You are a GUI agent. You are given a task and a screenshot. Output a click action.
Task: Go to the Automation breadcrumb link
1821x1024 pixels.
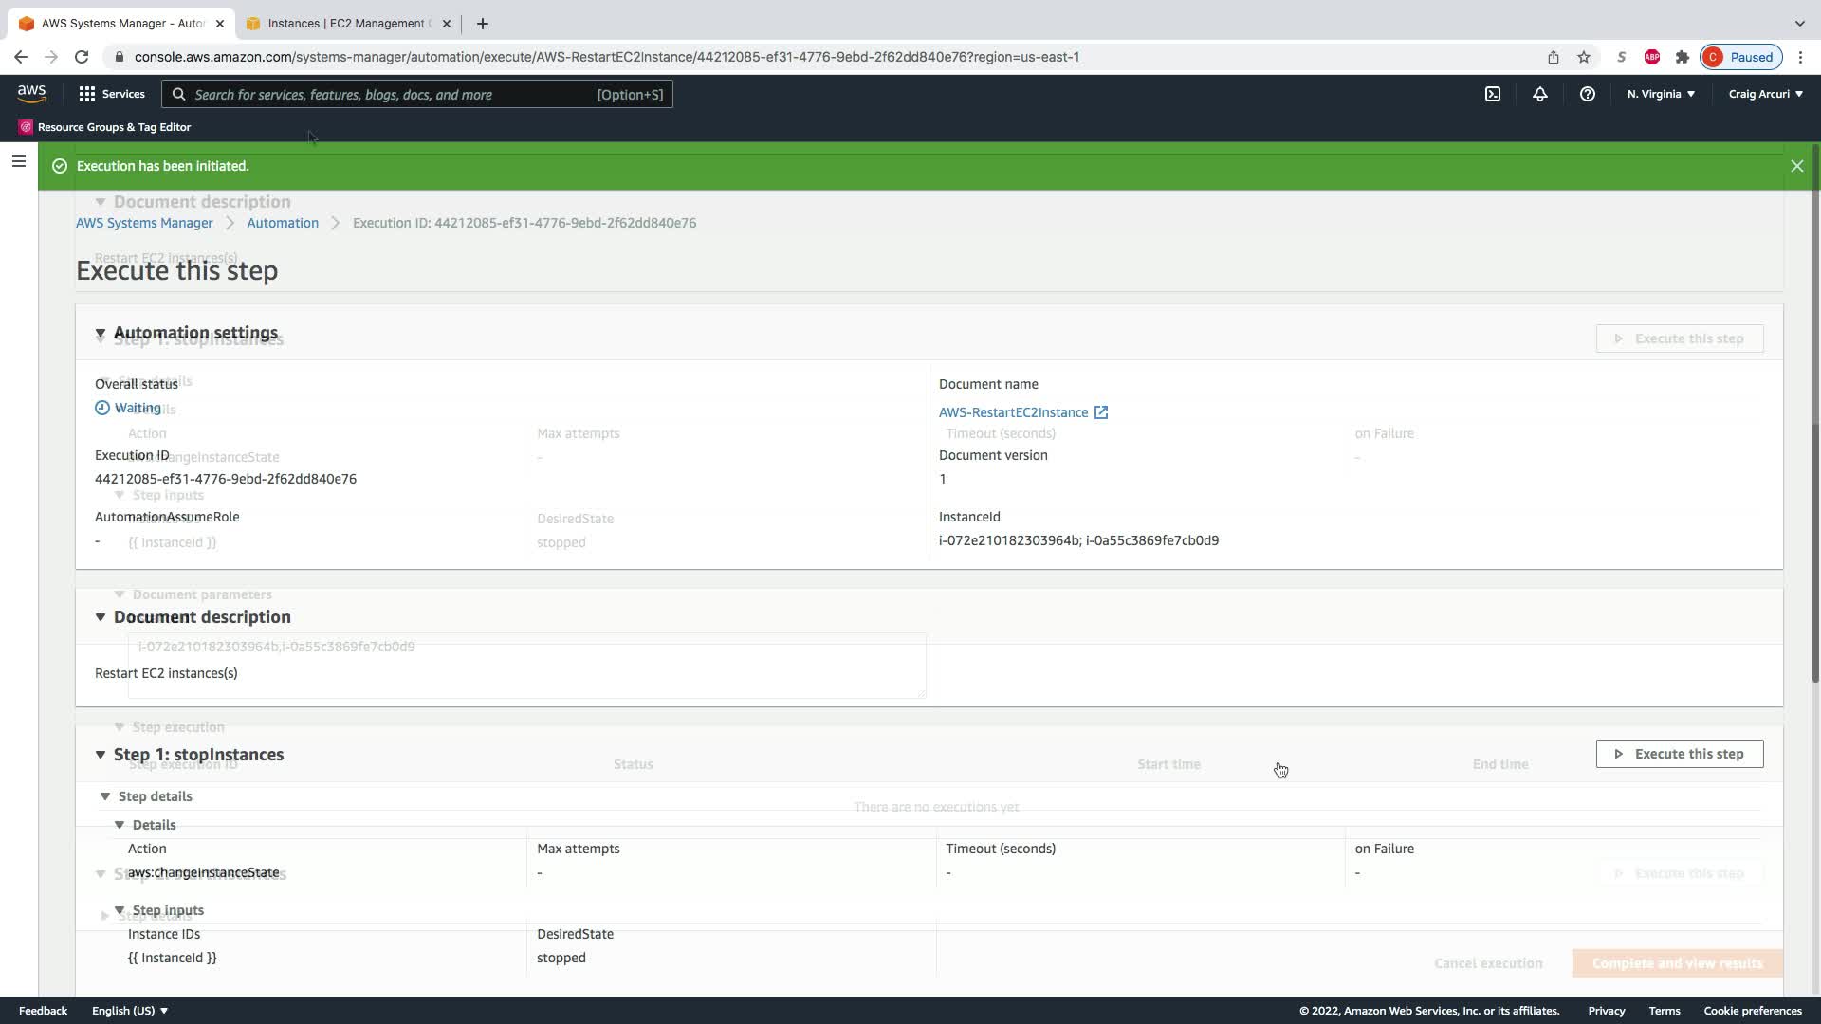(283, 223)
